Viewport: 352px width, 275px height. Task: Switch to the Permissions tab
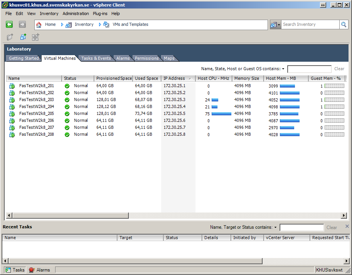pyautogui.click(x=147, y=58)
